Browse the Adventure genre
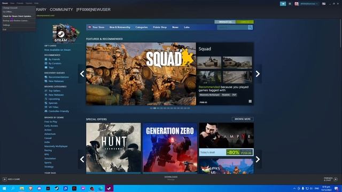 click(50, 134)
